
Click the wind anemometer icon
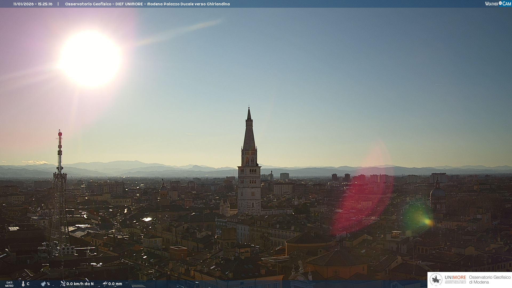coord(63,283)
